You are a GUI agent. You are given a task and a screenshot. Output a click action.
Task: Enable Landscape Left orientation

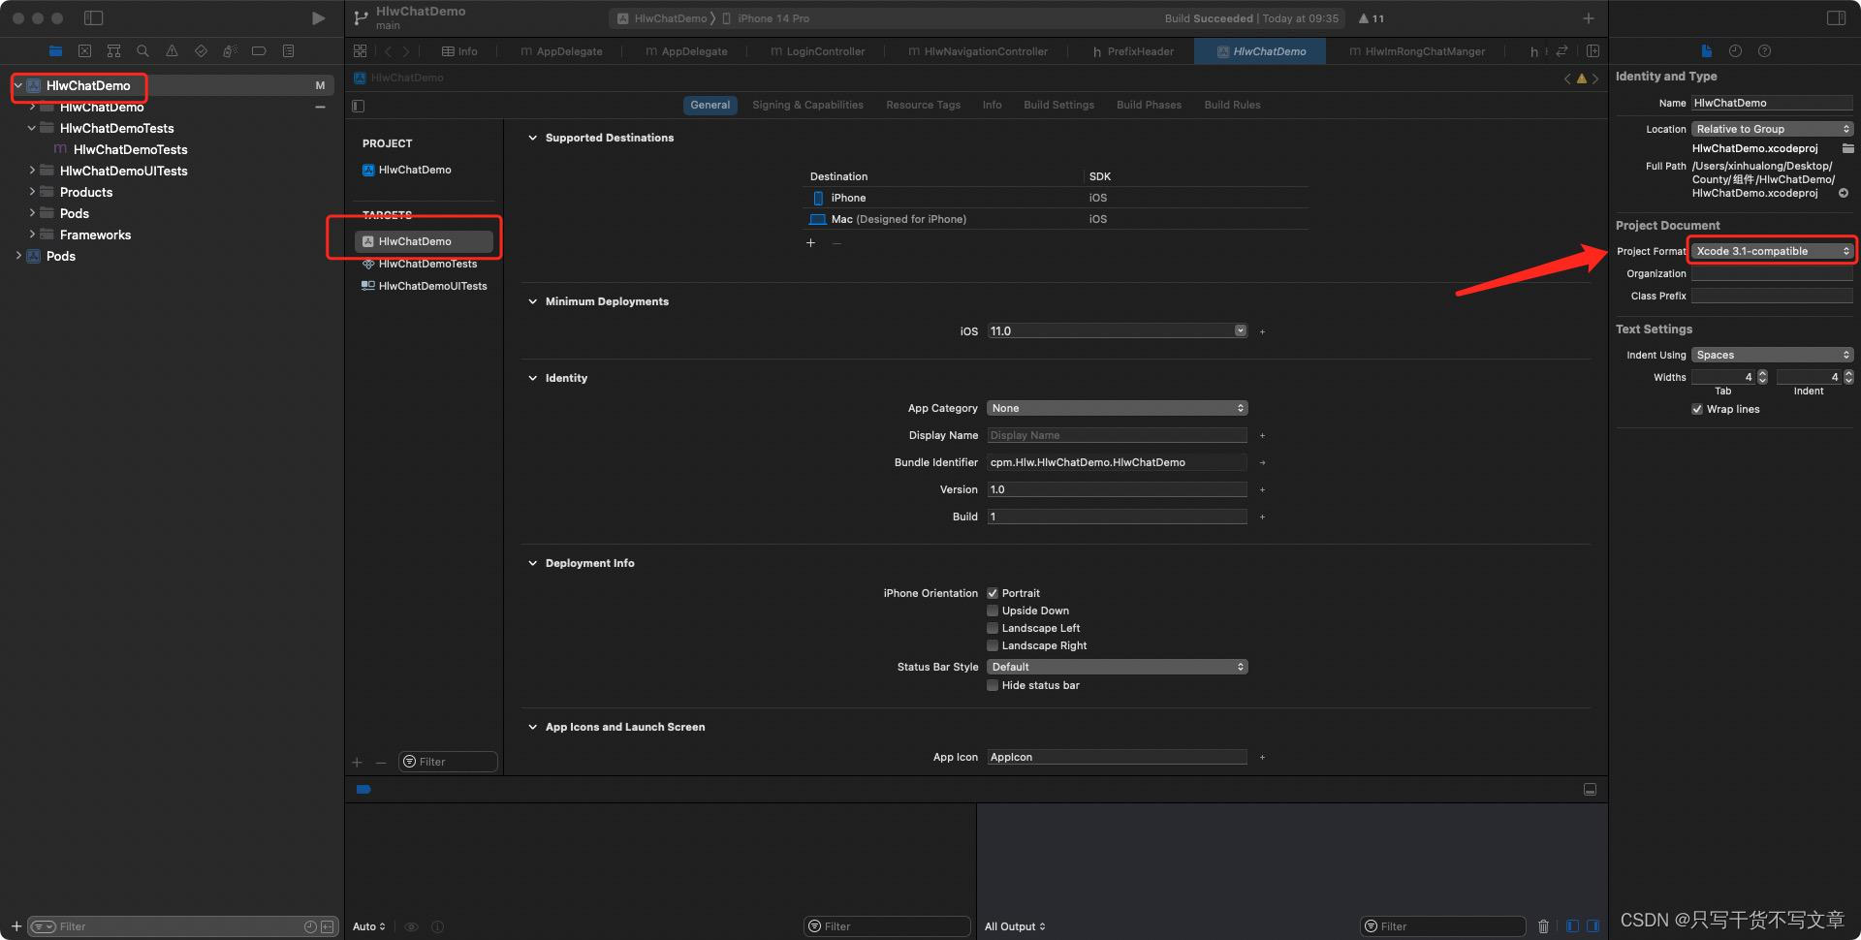993,628
